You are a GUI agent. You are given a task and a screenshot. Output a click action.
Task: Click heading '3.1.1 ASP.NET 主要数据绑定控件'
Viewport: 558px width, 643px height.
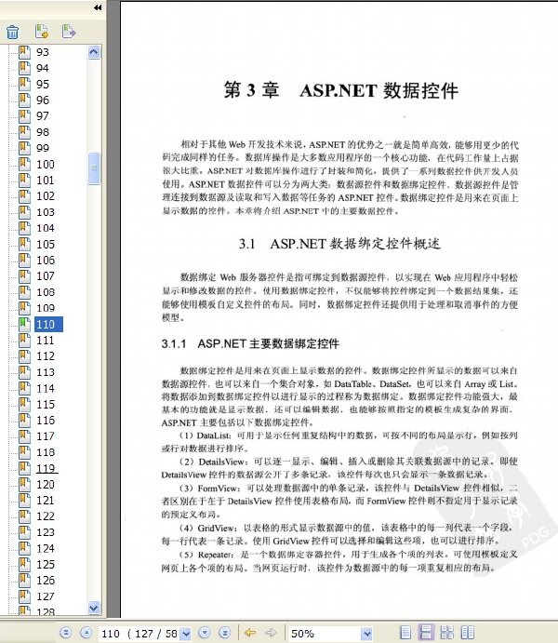(250, 343)
